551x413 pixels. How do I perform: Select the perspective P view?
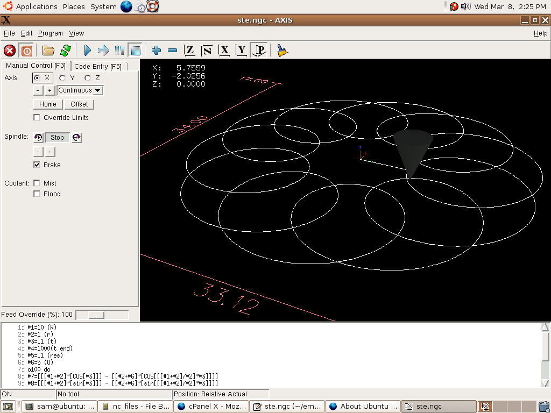(259, 51)
